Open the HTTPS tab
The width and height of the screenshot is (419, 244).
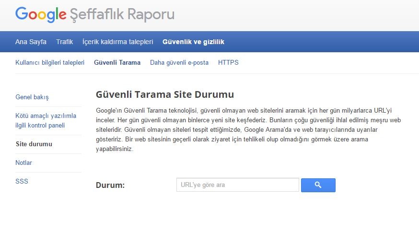[x=228, y=62]
